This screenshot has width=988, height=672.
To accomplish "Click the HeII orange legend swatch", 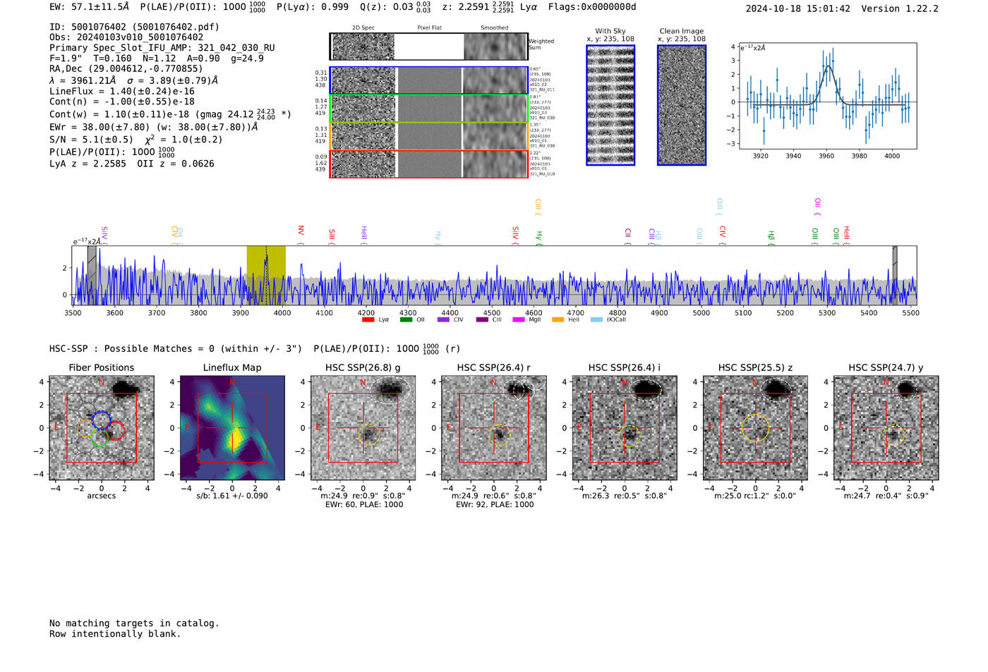I will (558, 319).
